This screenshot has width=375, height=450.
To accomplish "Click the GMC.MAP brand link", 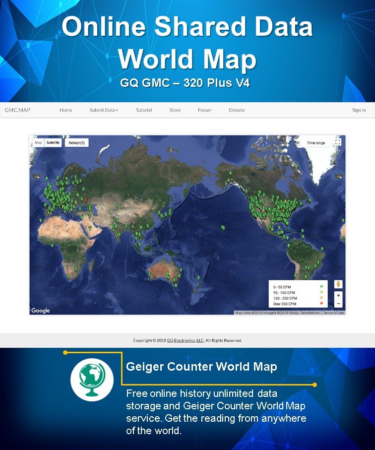I will (17, 110).
